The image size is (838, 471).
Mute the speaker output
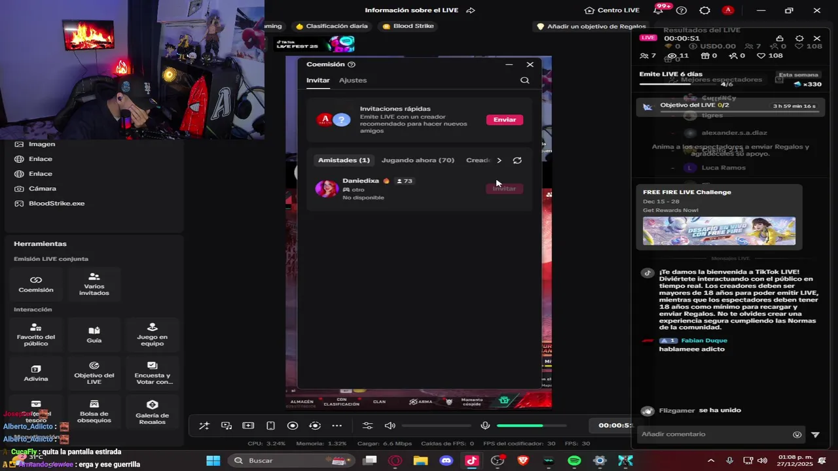(x=390, y=426)
